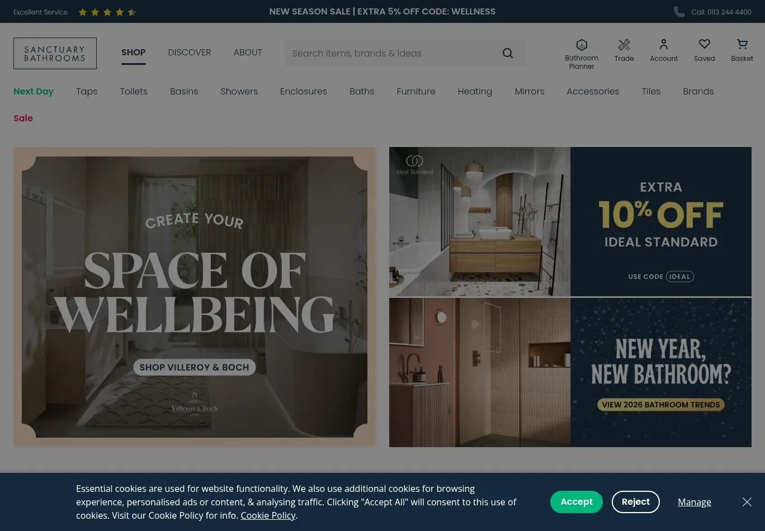
Task: Open the ABOUT menu
Action: click(248, 53)
